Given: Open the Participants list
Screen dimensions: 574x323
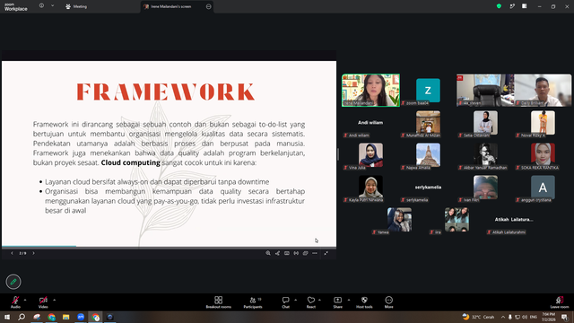Looking at the screenshot, I should coord(253,302).
